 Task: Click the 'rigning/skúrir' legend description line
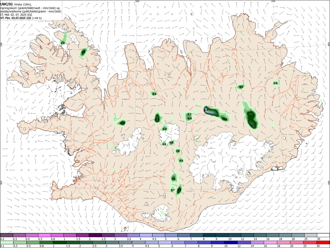coord(30,8)
